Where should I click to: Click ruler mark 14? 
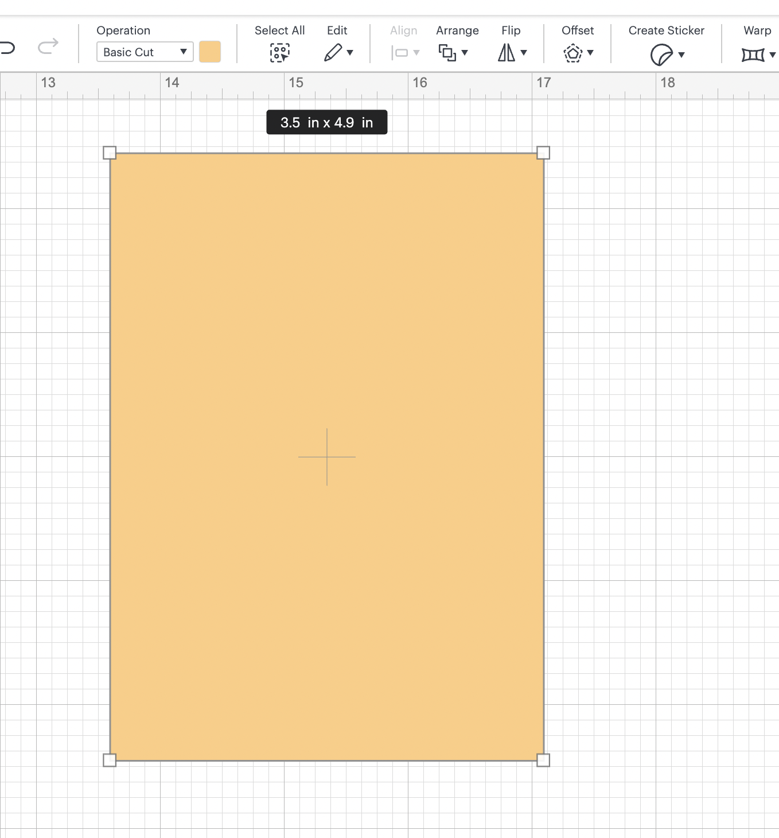pyautogui.click(x=172, y=83)
